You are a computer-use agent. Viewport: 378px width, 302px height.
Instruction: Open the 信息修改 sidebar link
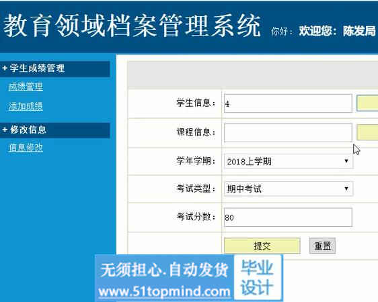pos(26,148)
